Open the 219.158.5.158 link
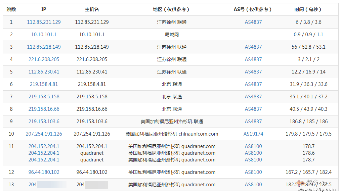This screenshot has height=194, width=341. (44, 96)
